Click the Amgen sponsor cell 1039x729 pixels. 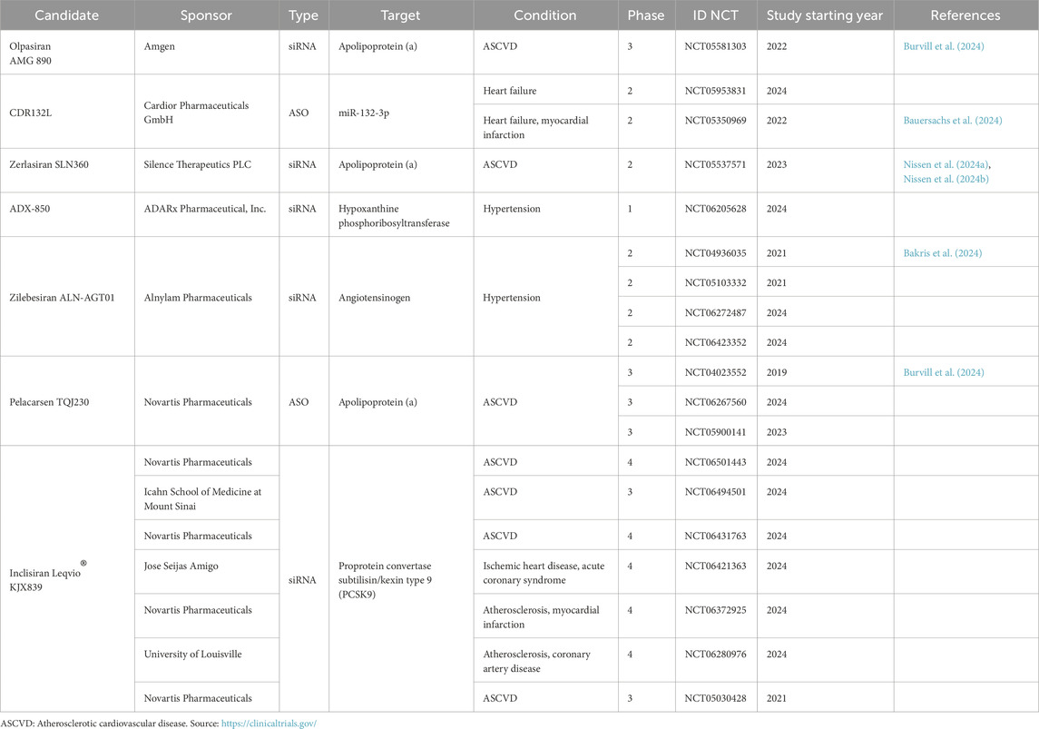[x=206, y=53]
